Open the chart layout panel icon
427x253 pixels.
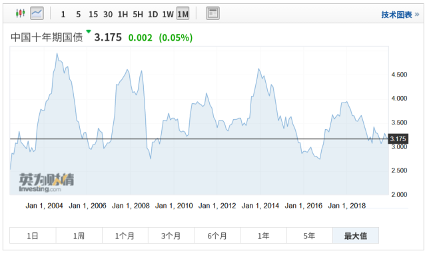click(213, 13)
